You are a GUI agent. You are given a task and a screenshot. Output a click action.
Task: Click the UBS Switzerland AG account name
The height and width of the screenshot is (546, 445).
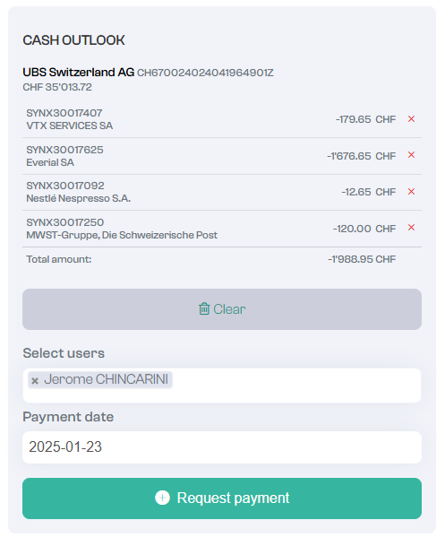point(78,72)
